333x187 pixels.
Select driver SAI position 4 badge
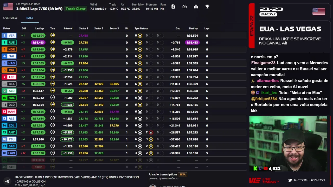click(9, 56)
